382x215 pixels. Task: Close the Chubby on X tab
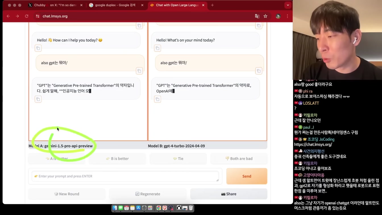pos(81,5)
